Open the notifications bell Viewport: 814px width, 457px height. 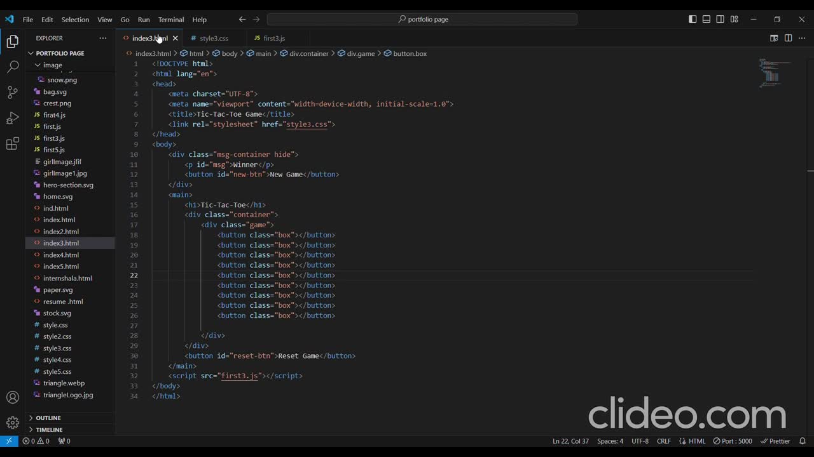(803, 441)
